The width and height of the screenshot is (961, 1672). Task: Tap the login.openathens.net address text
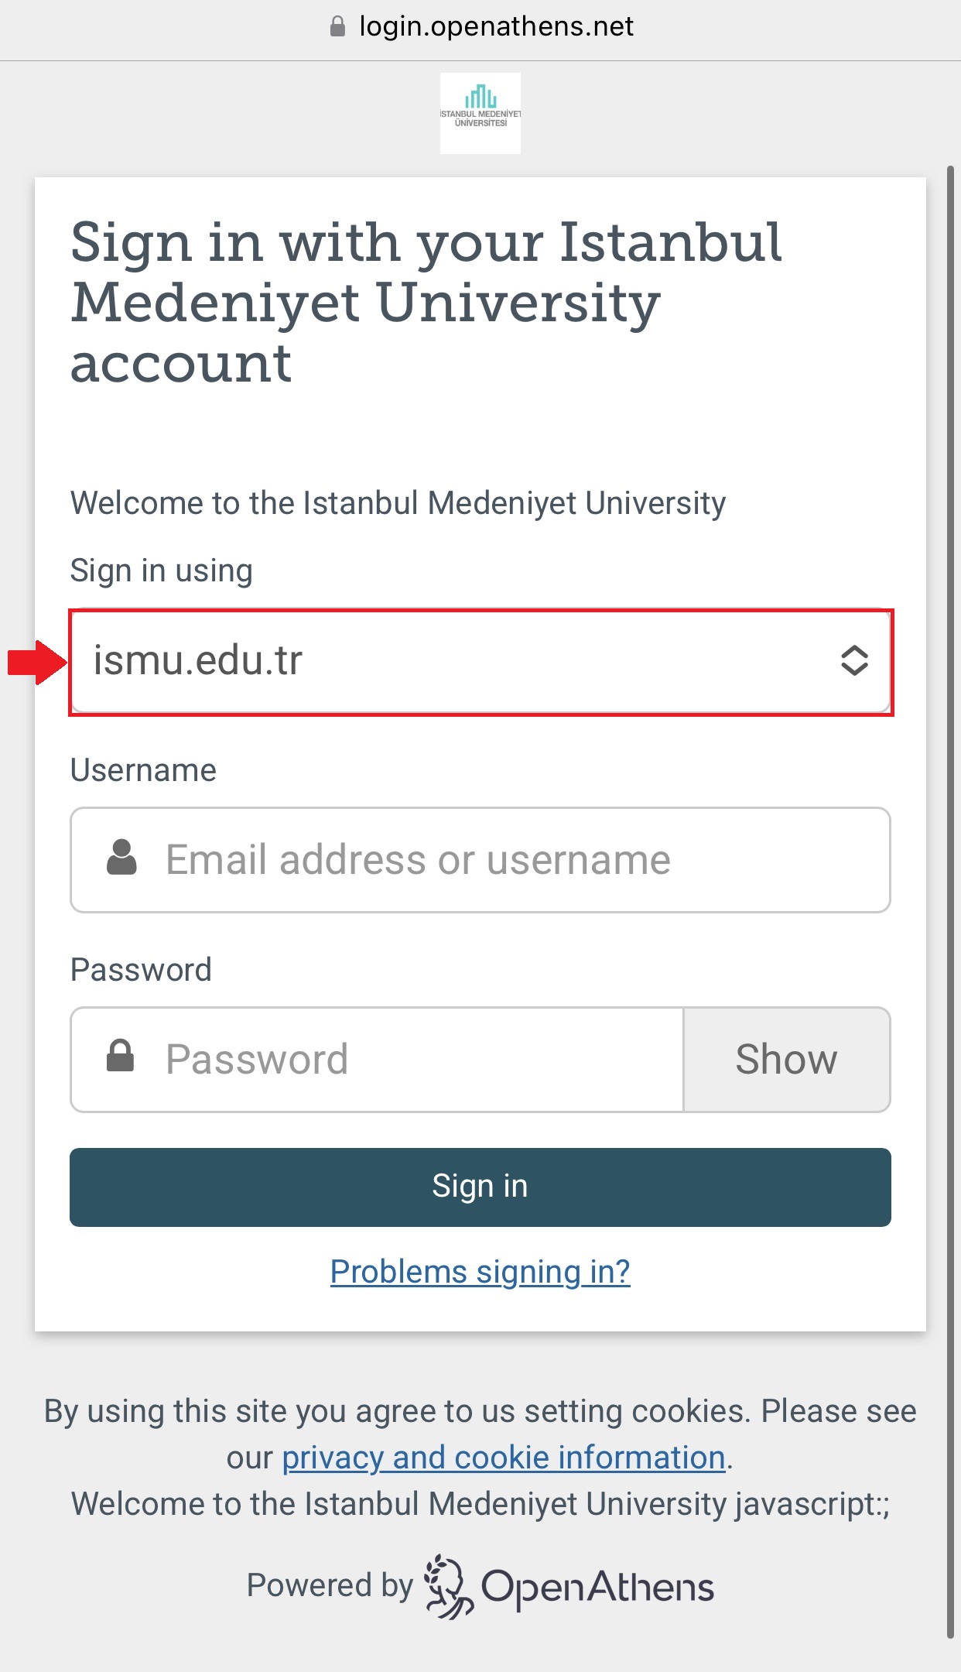(496, 27)
